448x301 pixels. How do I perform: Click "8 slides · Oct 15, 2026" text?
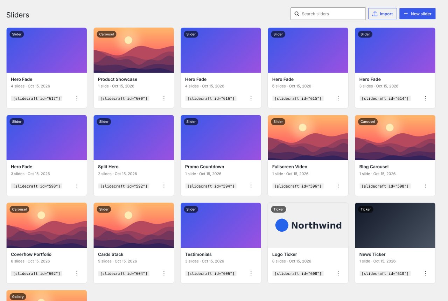[x=292, y=261]
